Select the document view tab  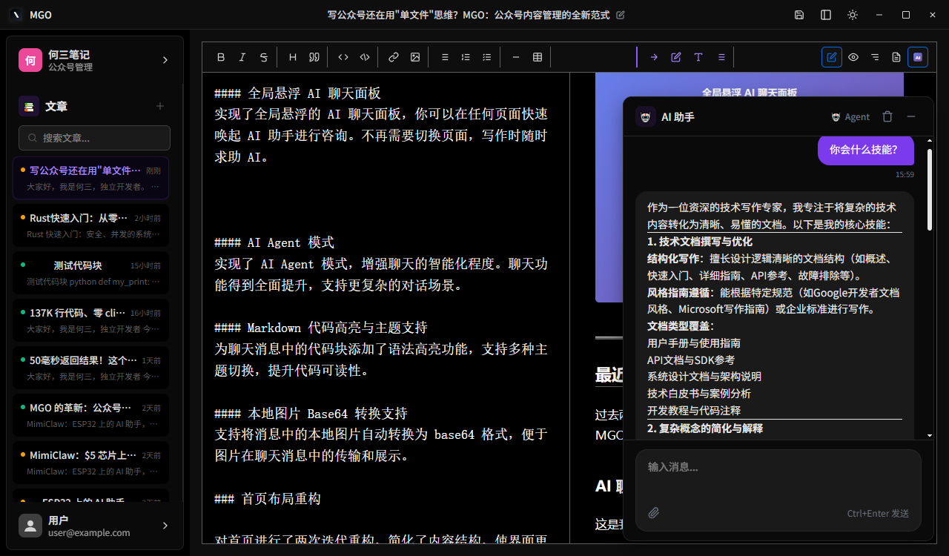(x=896, y=56)
